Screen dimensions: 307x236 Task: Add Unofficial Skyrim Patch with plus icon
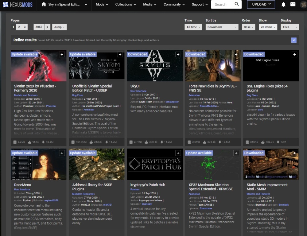(120, 54)
